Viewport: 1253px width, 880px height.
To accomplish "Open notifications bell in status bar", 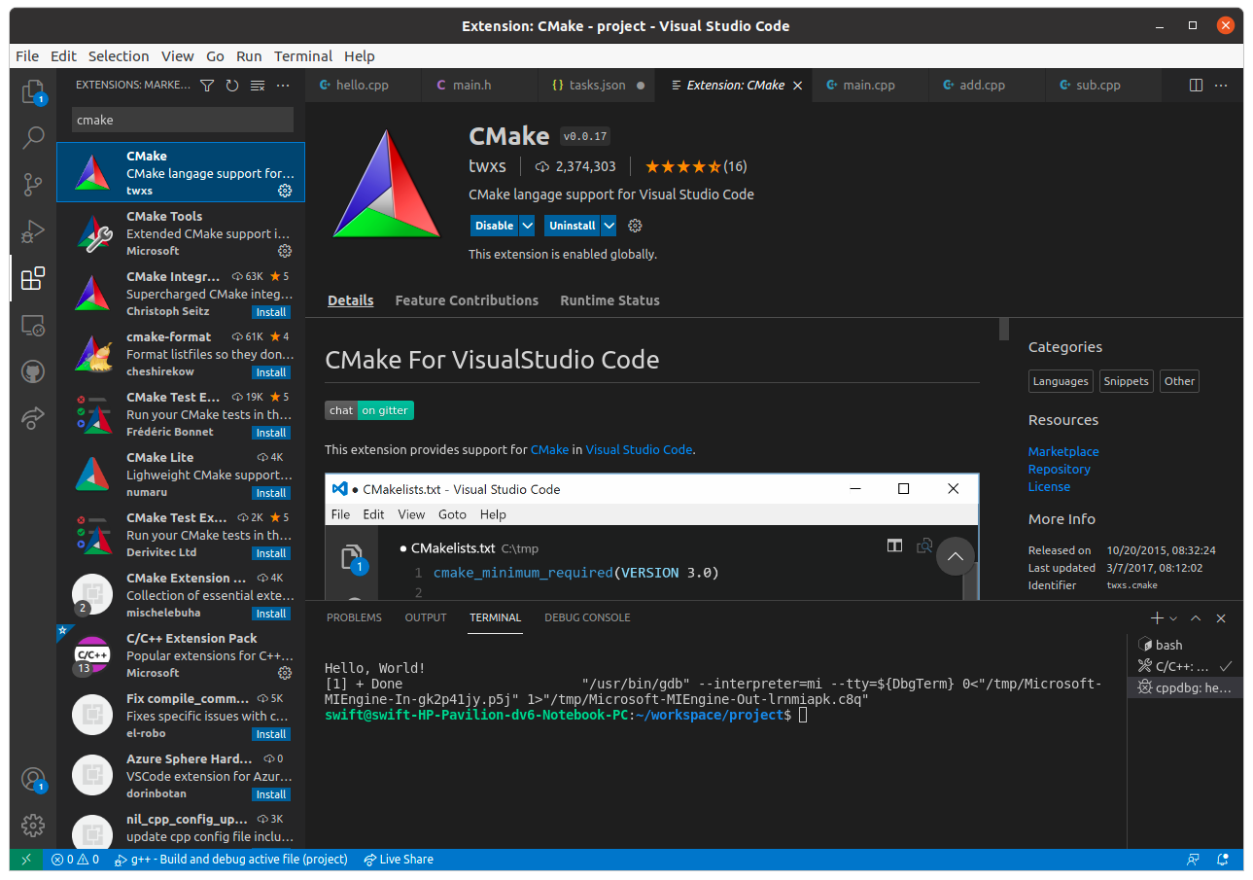I will (x=1224, y=860).
